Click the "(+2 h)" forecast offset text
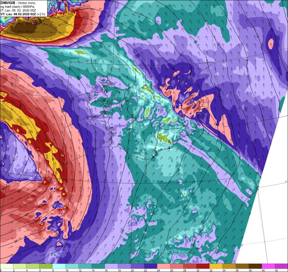288x272 pixels. tap(41, 14)
